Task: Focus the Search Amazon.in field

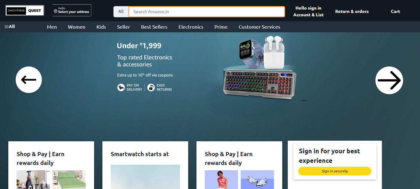Action: 207,12
